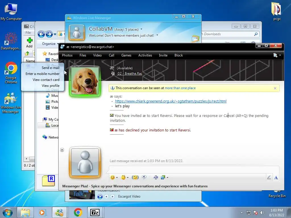Start a Video call from menu

tap(97, 55)
